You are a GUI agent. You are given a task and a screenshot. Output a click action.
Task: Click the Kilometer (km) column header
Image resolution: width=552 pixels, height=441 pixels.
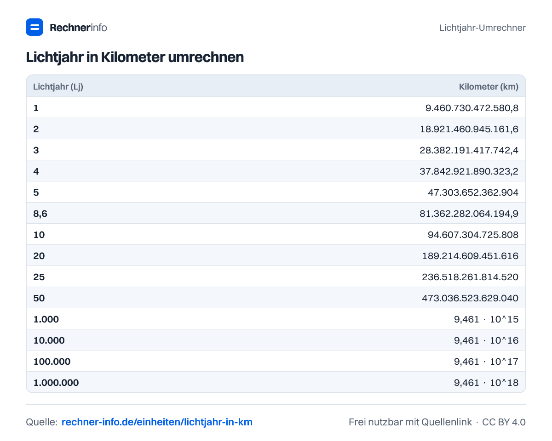pyautogui.click(x=489, y=86)
